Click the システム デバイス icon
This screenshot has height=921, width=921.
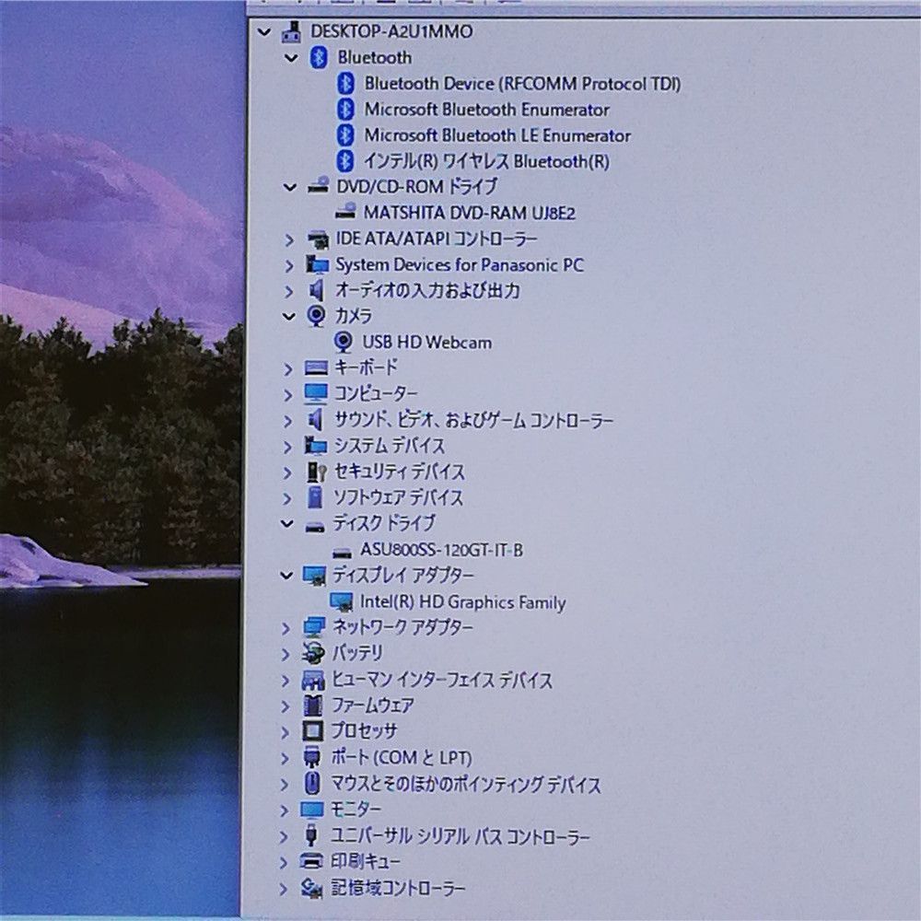coord(316,446)
